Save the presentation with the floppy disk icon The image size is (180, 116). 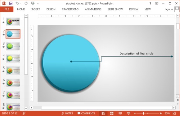11,3
